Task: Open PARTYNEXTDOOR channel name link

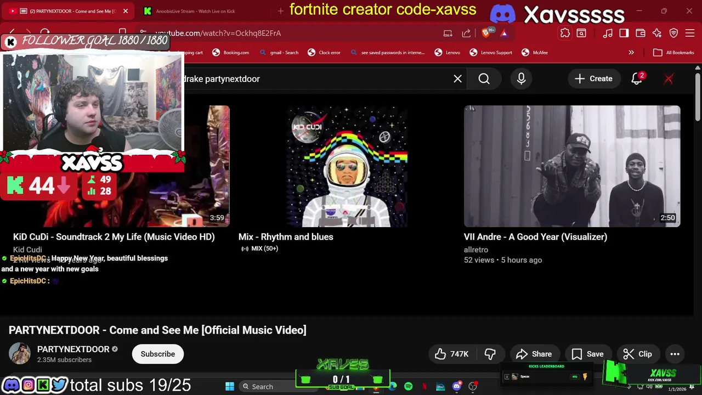Action: coord(73,349)
